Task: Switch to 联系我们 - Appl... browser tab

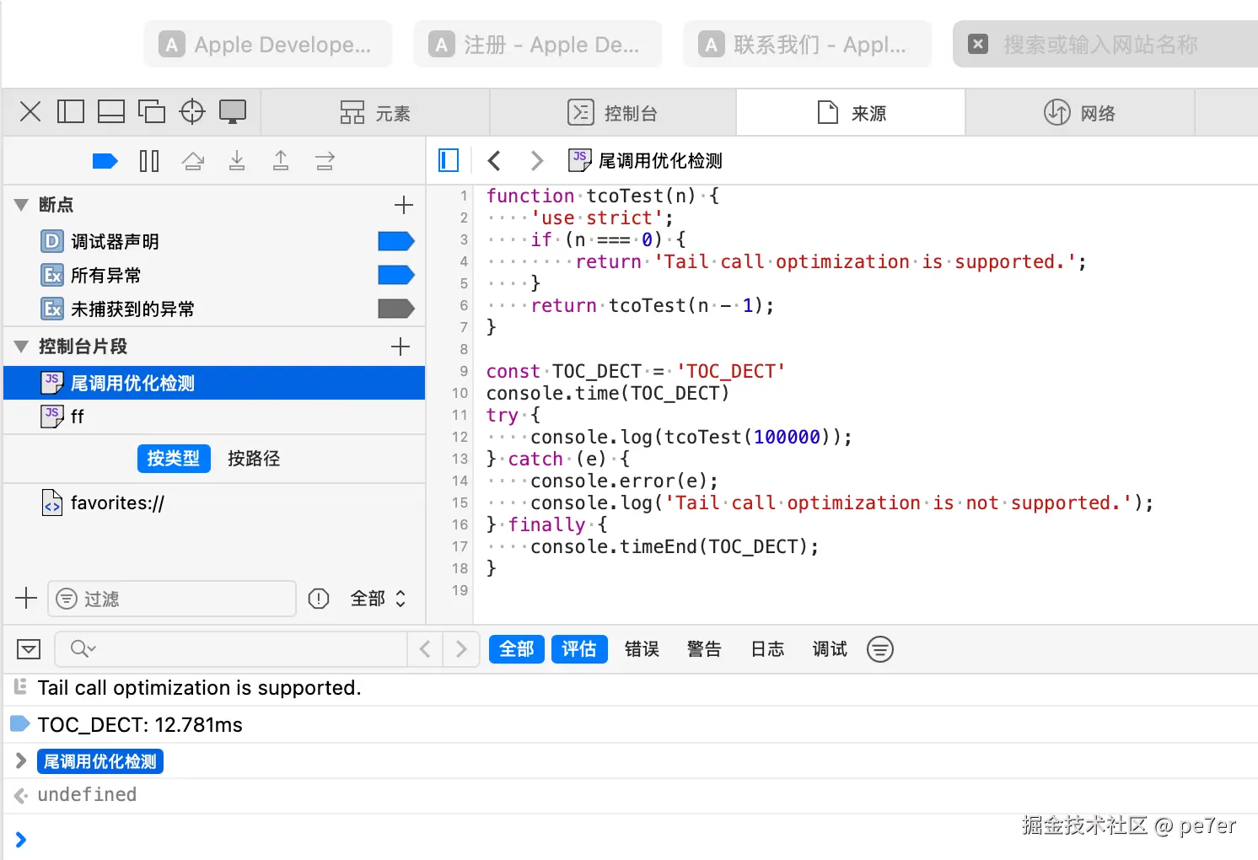Action: click(x=808, y=44)
